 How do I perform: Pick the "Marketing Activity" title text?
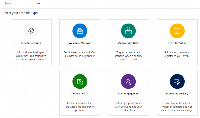click(x=177, y=94)
